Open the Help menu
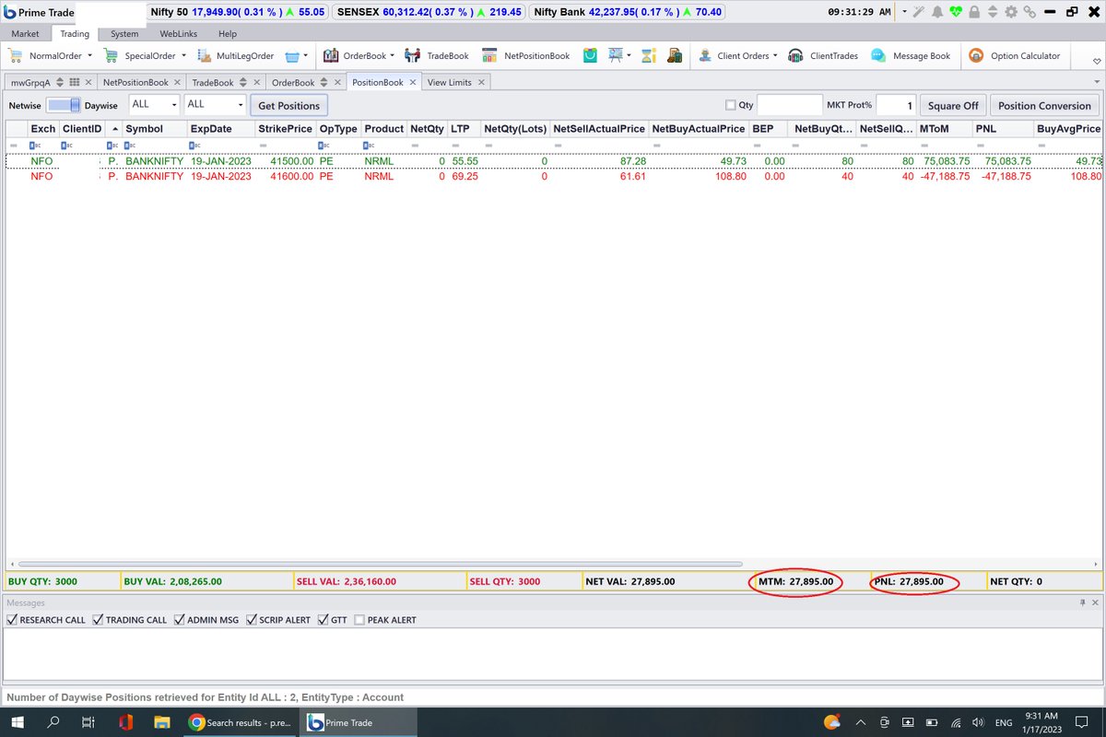This screenshot has height=737, width=1106. pos(228,33)
